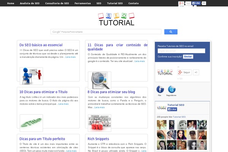Open the round Facebook Fãs icon
Viewport: 228px width, 152px height.
point(160,90)
